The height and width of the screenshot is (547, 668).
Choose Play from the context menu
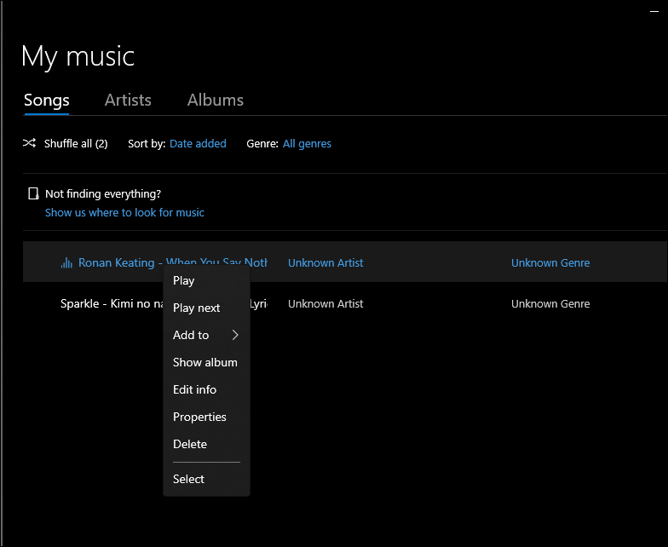point(184,280)
